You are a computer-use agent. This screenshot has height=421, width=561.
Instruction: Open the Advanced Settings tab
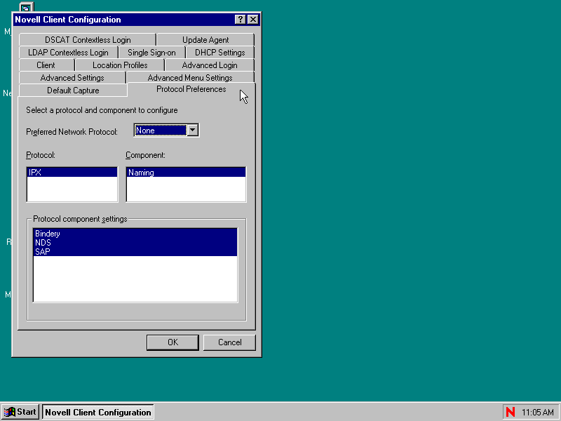tap(72, 78)
